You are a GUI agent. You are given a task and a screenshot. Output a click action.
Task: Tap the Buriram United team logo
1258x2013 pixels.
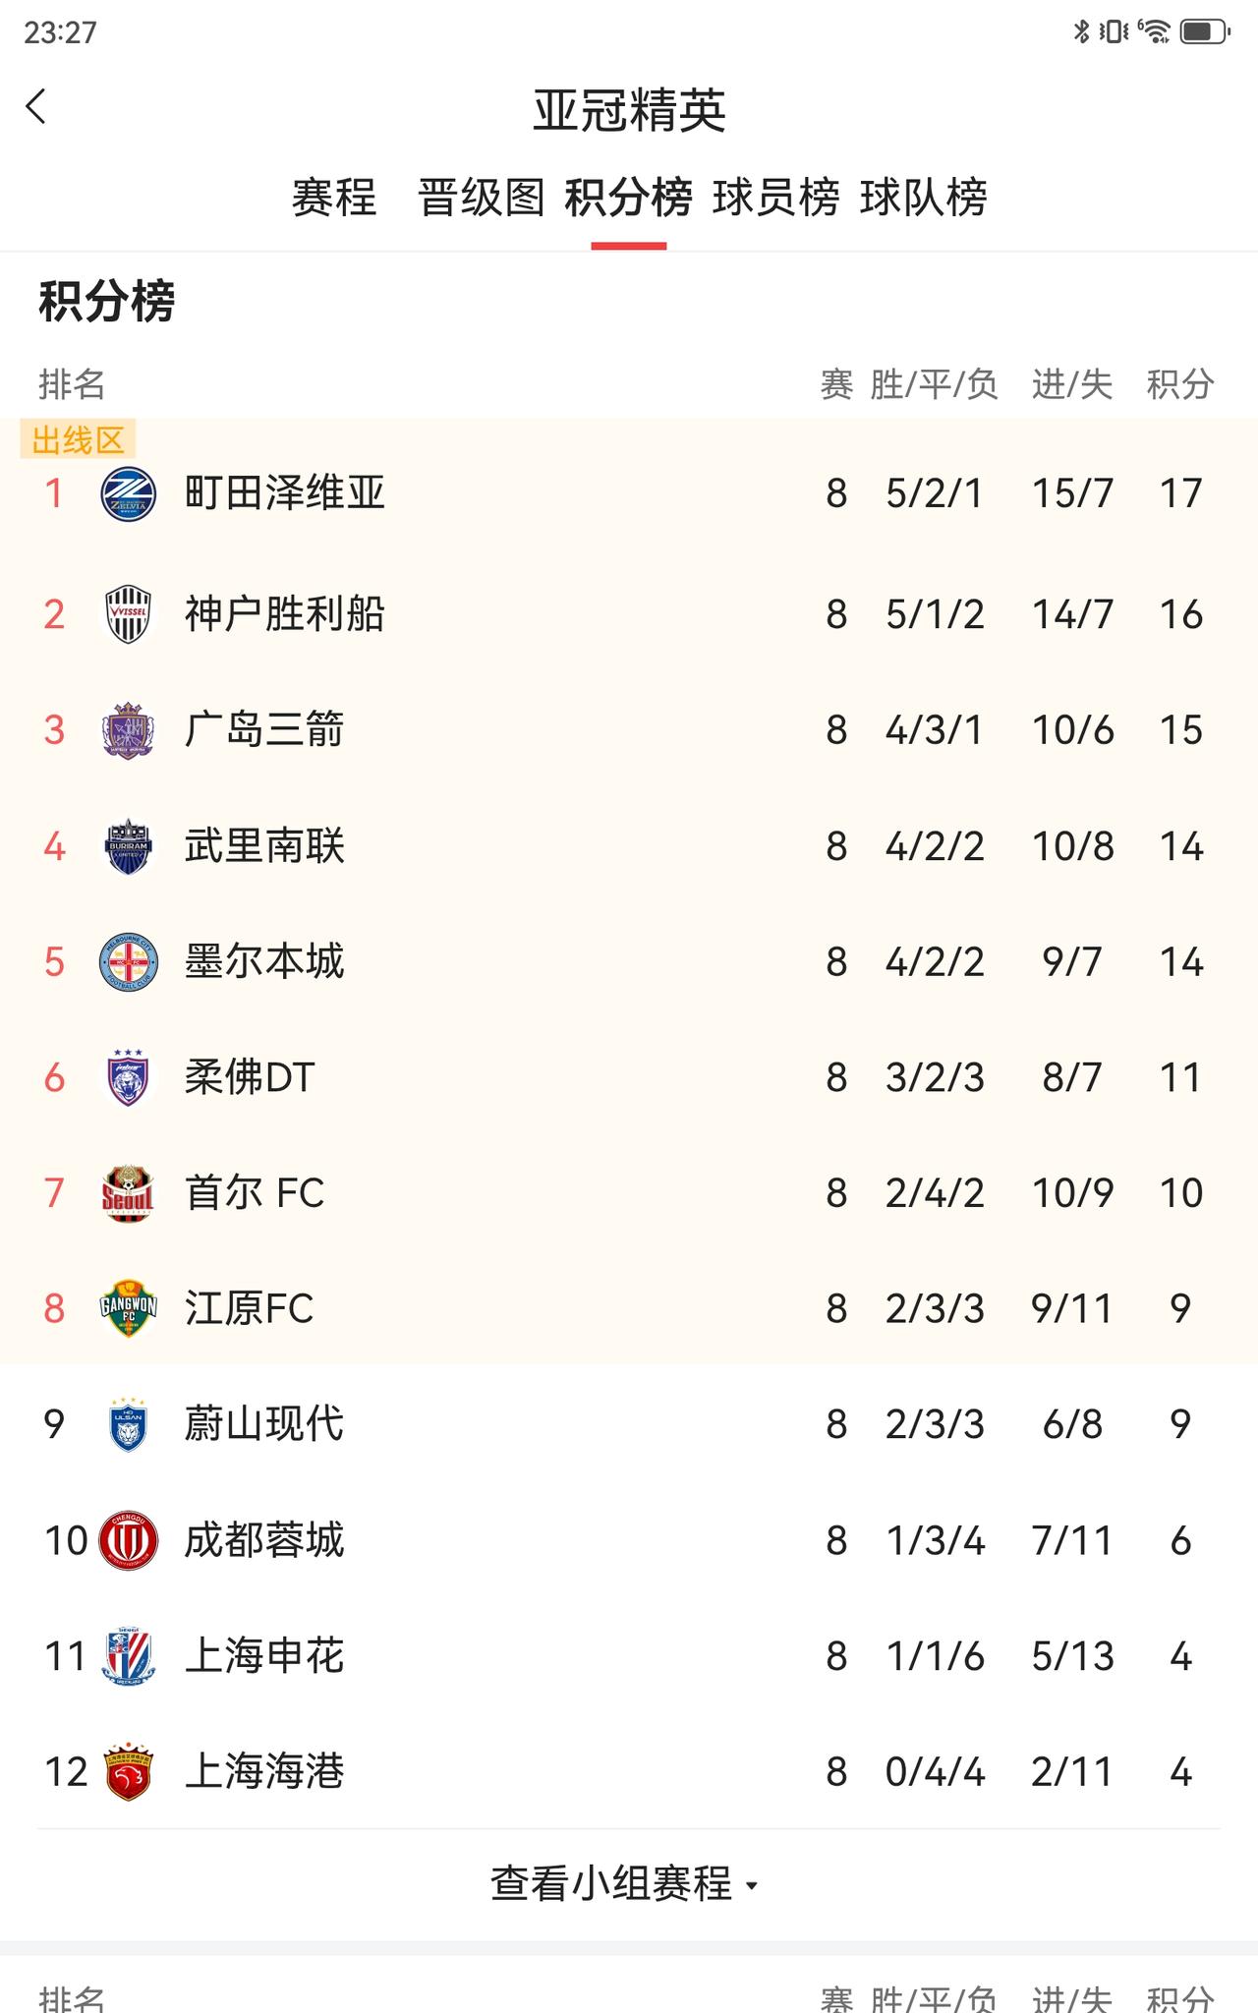click(x=128, y=846)
